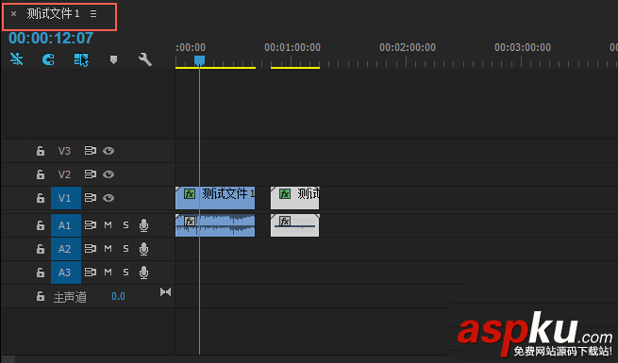The image size is (618, 363).
Task: Solo track A3 with S button
Action: (125, 272)
